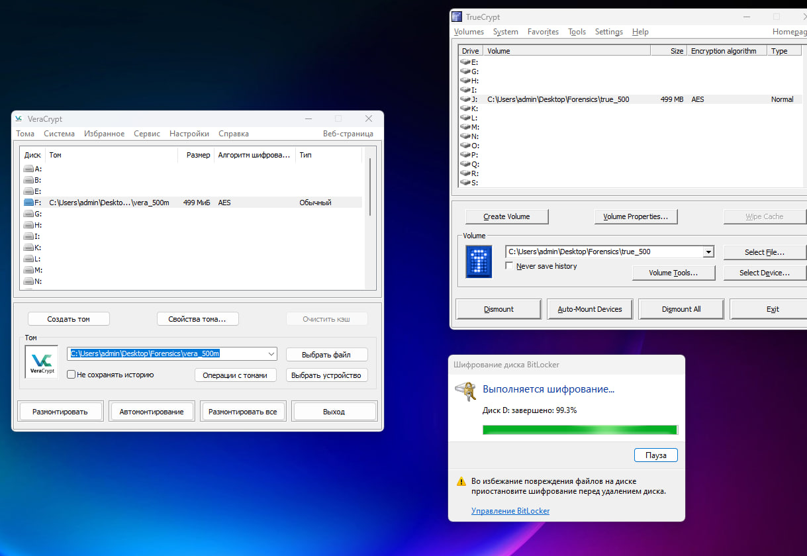Image resolution: width=807 pixels, height=556 pixels.
Task: Click TrueCrypt 'Select File...' button
Action: (x=765, y=252)
